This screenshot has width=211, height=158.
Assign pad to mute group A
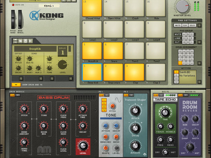tap(184, 34)
